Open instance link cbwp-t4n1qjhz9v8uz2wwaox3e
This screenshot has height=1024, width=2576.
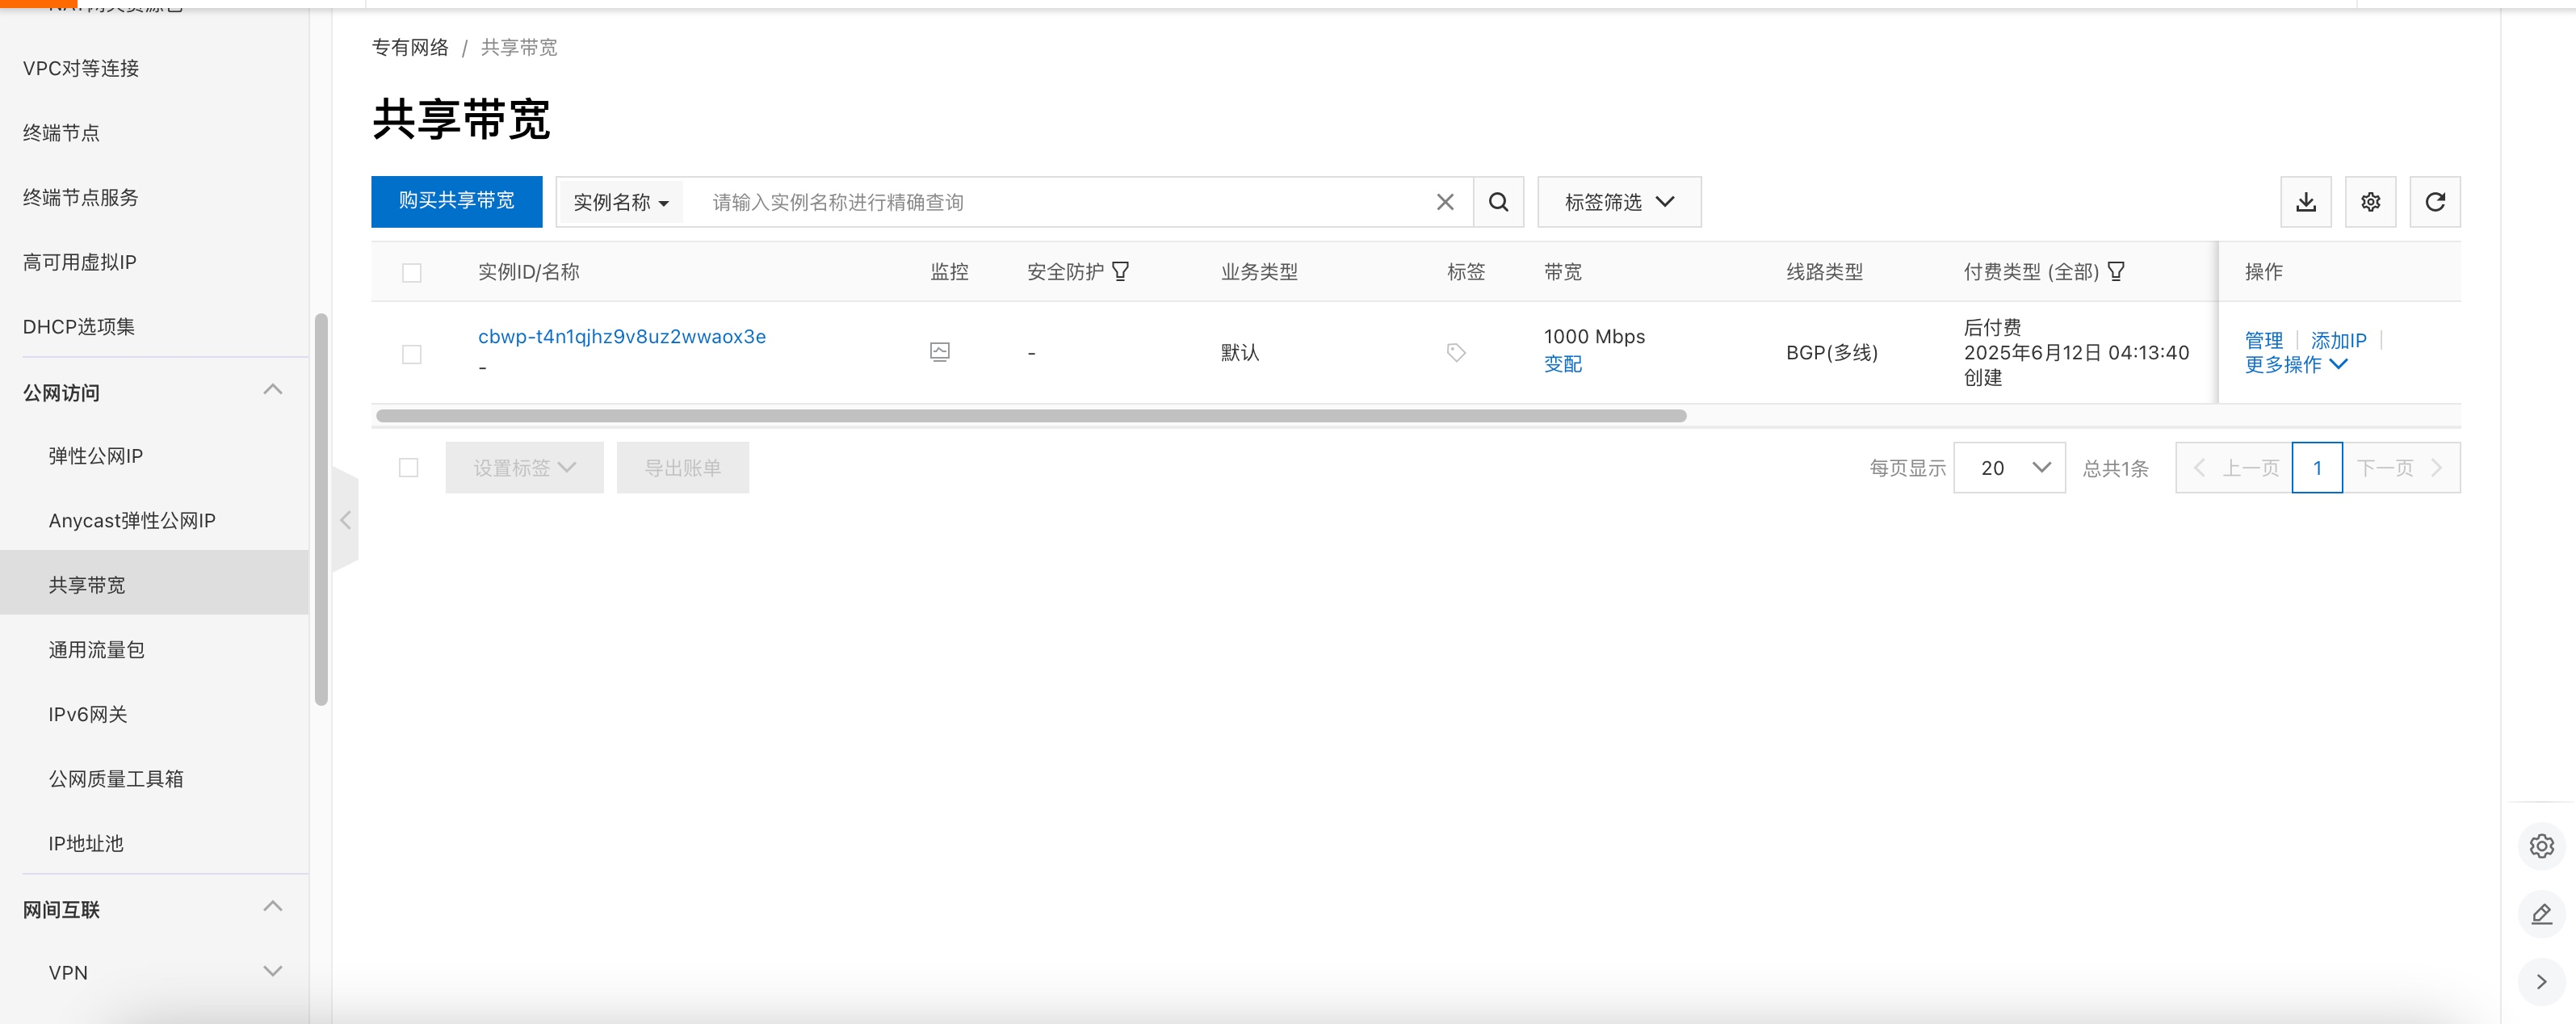pos(621,337)
